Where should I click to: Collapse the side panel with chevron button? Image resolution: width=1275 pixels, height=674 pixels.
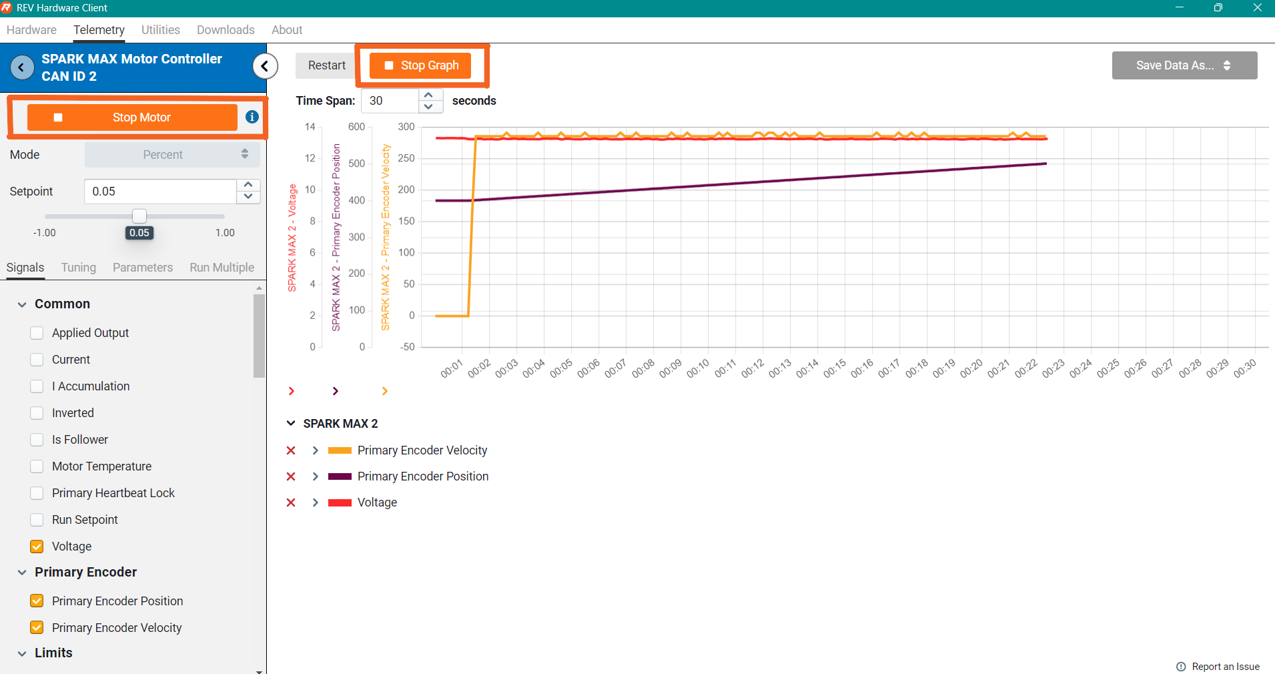(265, 66)
